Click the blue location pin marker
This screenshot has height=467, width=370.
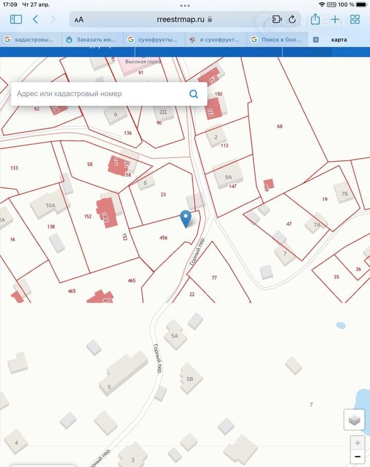186,219
